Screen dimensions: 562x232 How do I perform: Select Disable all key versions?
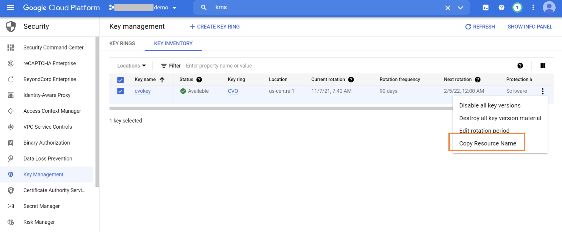coord(489,105)
